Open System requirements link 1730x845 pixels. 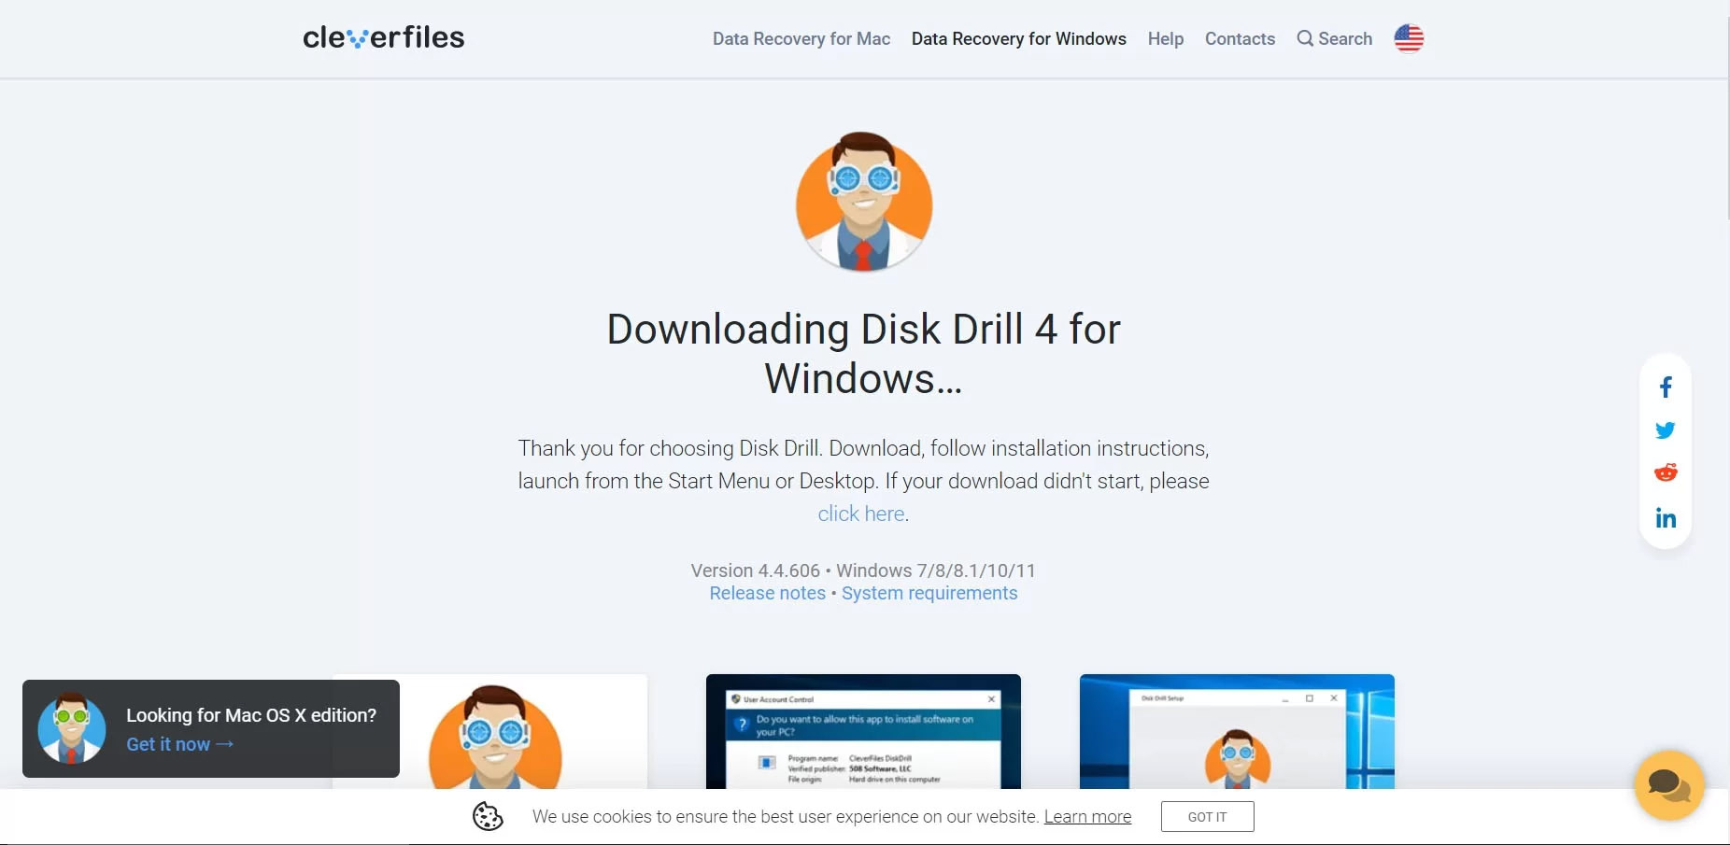[x=929, y=593]
